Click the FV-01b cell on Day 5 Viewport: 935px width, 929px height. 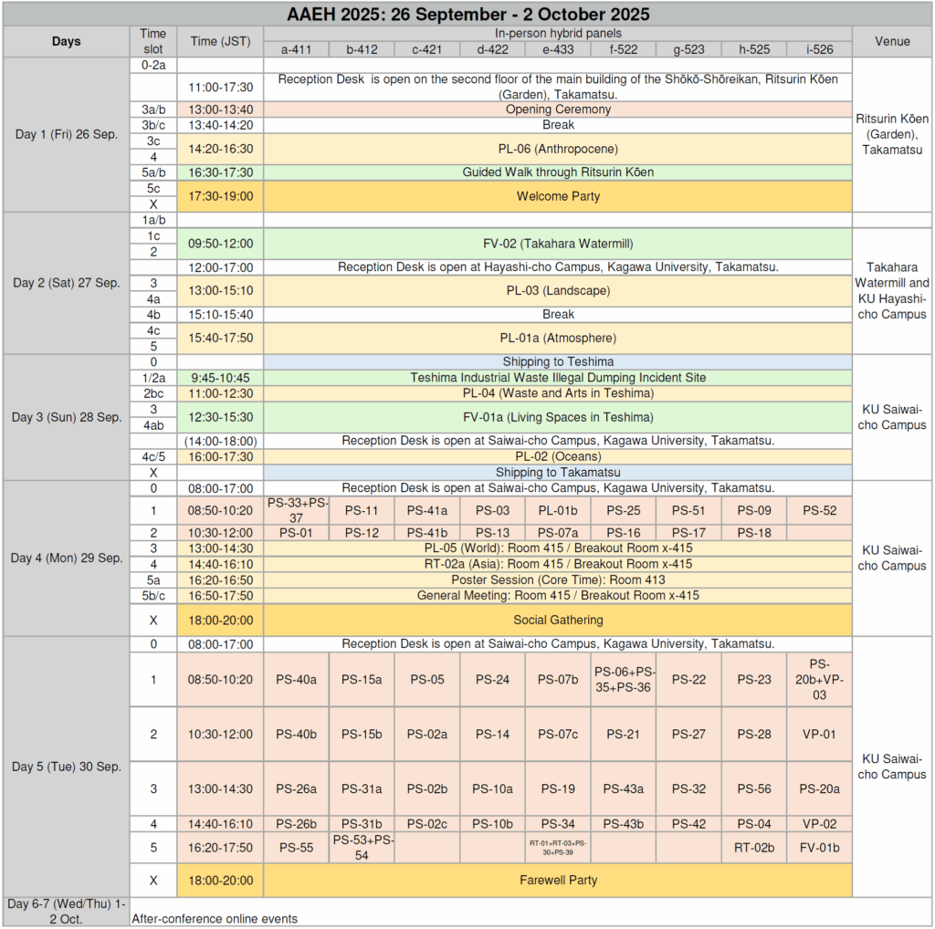click(819, 848)
